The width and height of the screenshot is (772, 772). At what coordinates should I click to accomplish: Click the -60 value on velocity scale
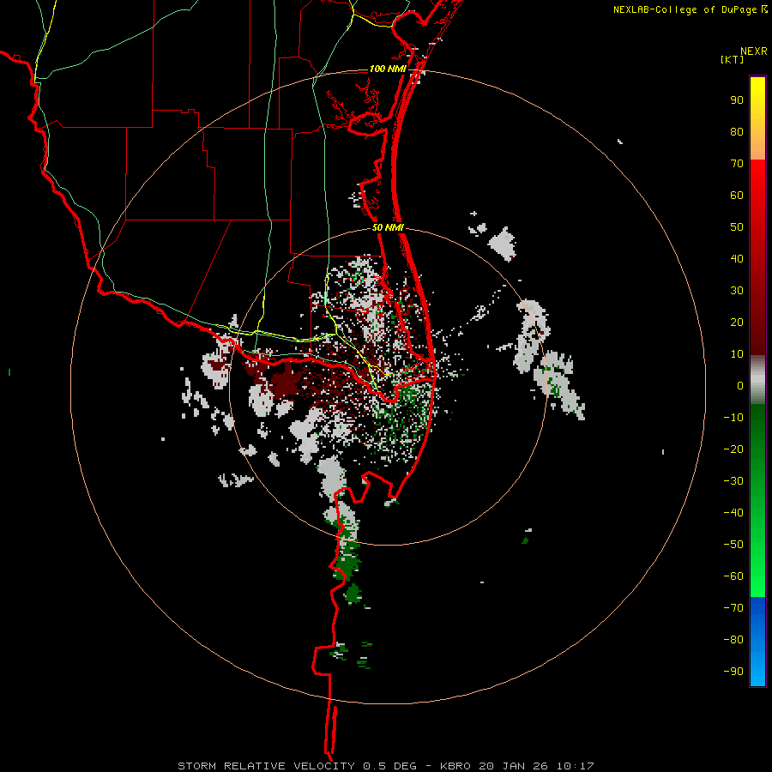tap(733, 576)
